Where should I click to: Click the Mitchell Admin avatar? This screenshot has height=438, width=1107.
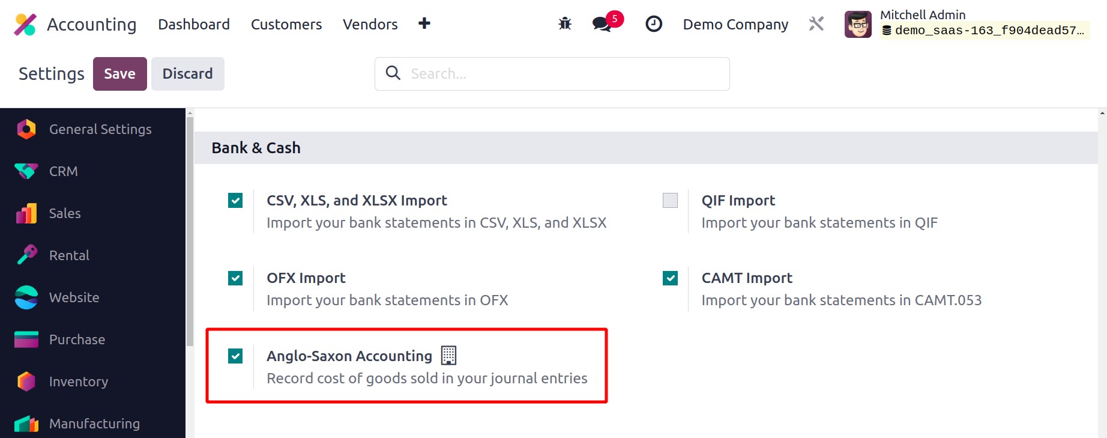pyautogui.click(x=858, y=25)
